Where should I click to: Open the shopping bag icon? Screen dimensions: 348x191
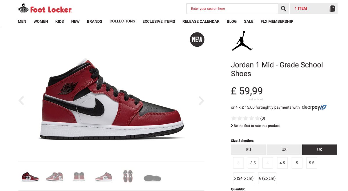(x=332, y=9)
